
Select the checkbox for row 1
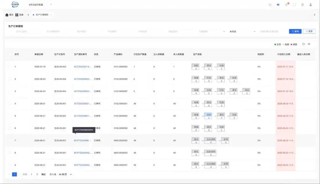[x=10, y=67]
